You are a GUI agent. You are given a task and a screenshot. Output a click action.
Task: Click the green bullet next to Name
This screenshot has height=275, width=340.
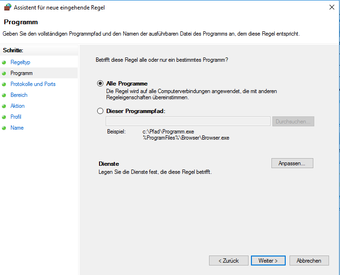click(x=4, y=128)
